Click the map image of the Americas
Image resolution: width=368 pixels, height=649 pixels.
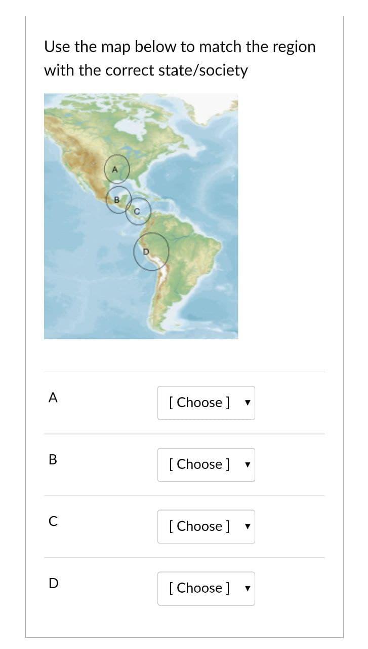point(141,215)
